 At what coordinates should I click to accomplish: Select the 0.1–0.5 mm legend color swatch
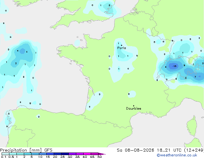click(5, 154)
